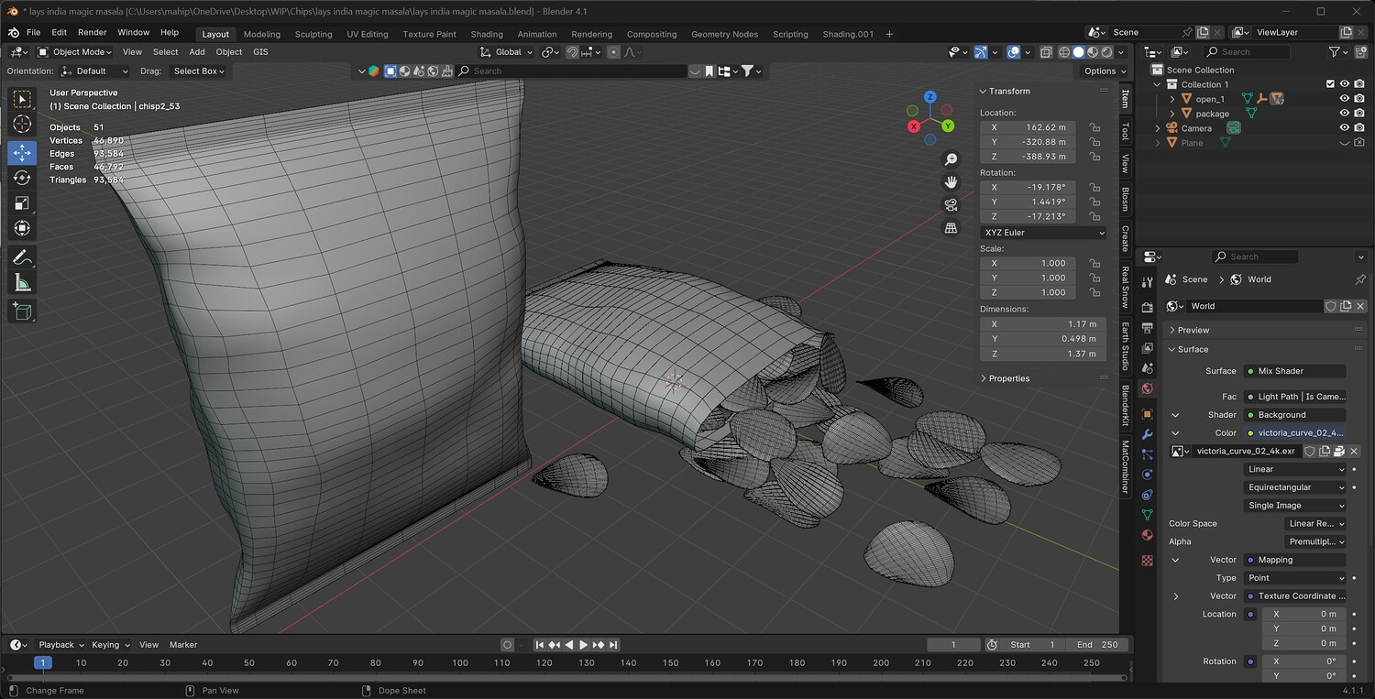Choose the Measure tool
Image resolution: width=1375 pixels, height=699 pixels.
tap(22, 283)
